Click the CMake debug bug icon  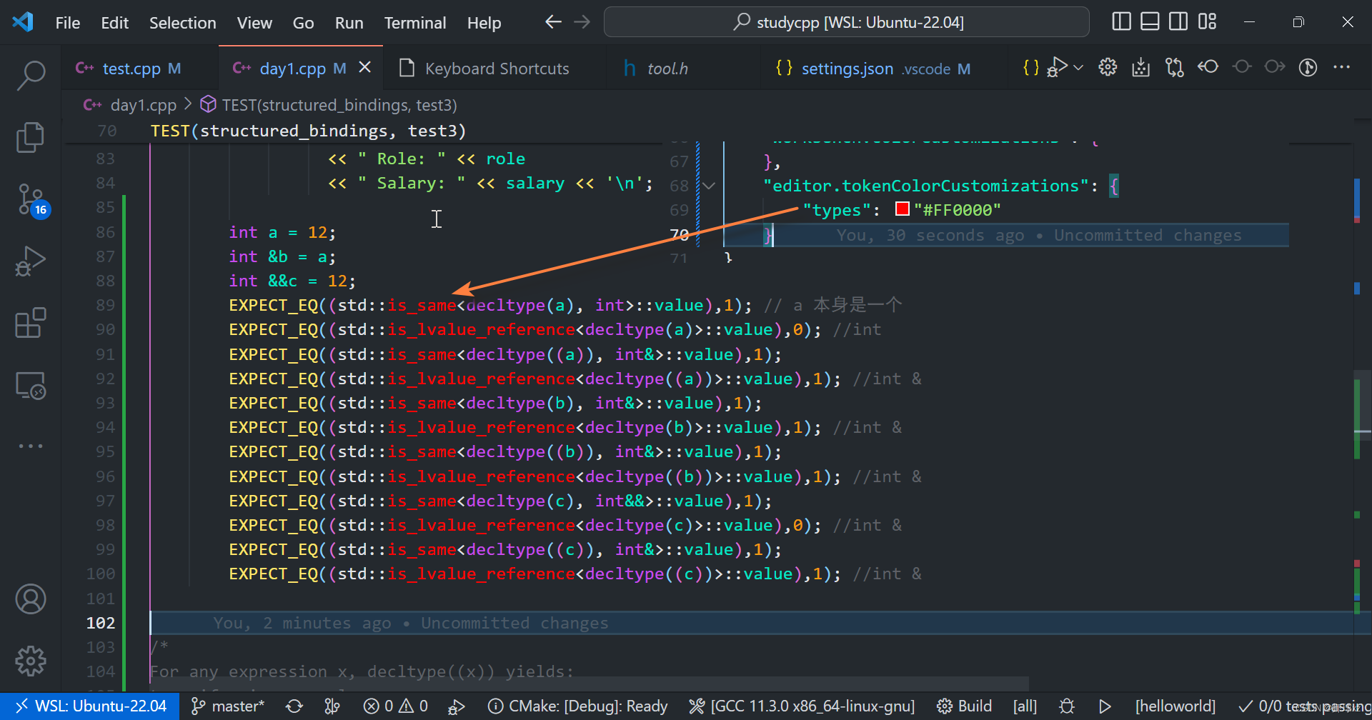tap(1067, 706)
